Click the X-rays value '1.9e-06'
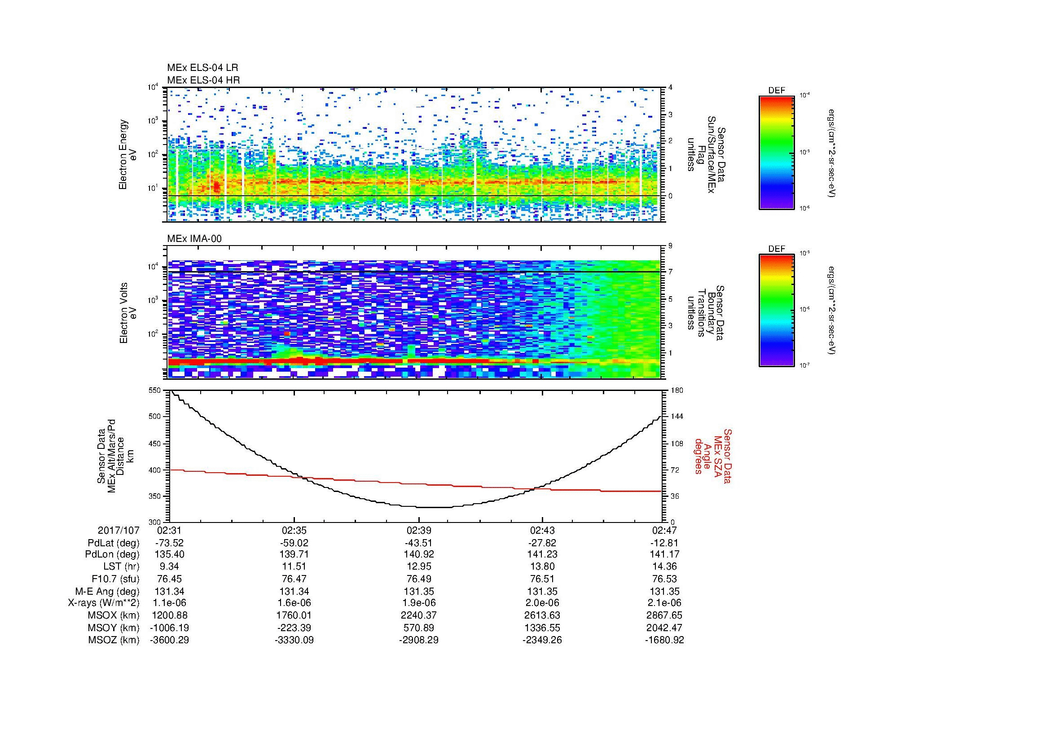The image size is (1050, 742). 419,603
